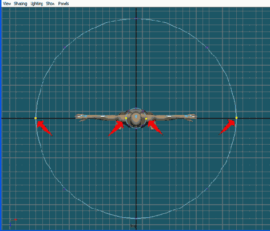Select the lower-right purple vertex of large circle
This screenshot has width=270, height=231.
(207, 189)
